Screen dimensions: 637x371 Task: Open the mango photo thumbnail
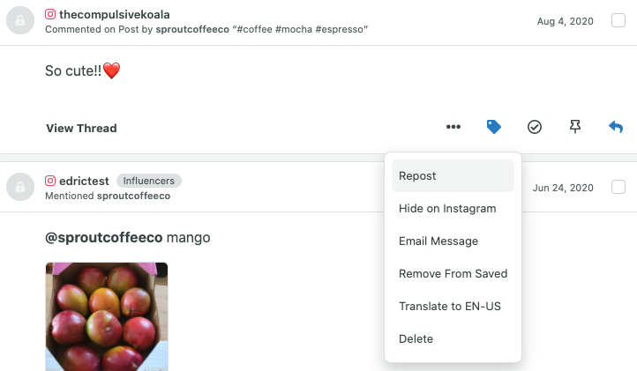pyautogui.click(x=107, y=316)
